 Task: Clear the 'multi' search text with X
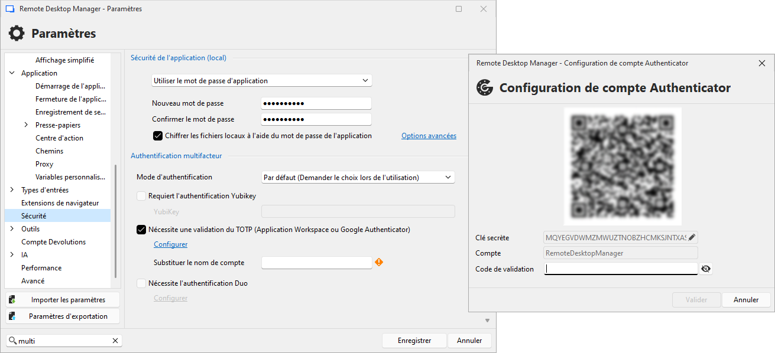click(x=115, y=341)
